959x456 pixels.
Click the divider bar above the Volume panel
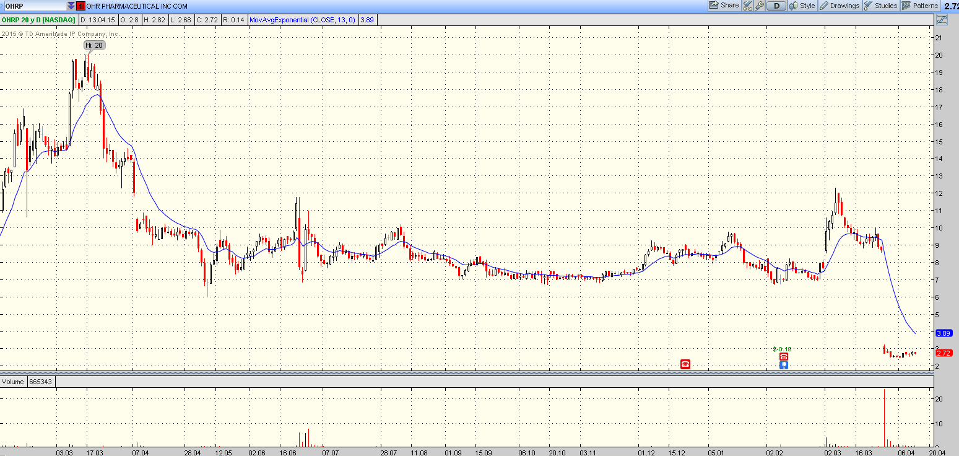click(466, 373)
